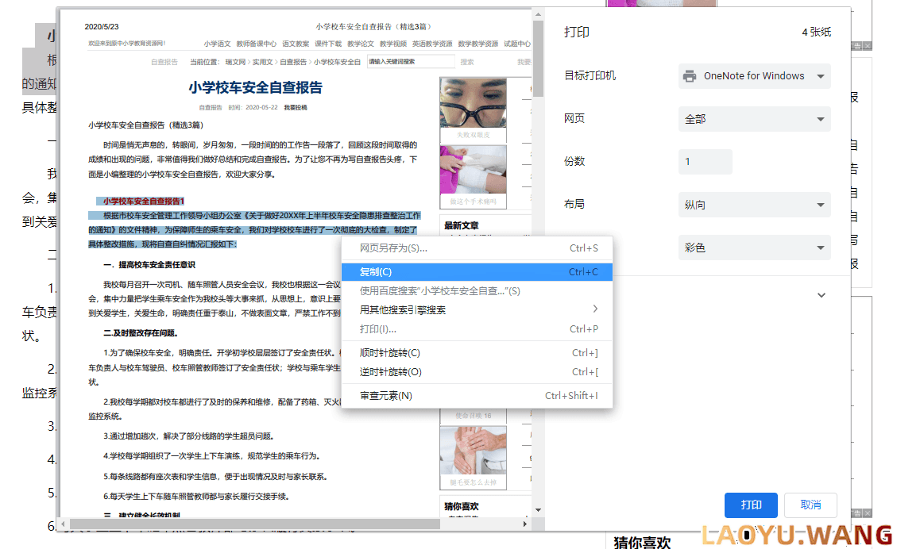
Task: Open 用其他搜索引擎搜索 submenu
Action: coord(477,309)
